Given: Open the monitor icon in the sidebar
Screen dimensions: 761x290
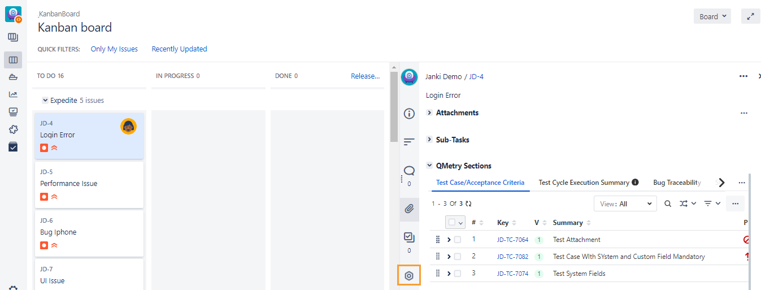Looking at the screenshot, I should 13,112.
